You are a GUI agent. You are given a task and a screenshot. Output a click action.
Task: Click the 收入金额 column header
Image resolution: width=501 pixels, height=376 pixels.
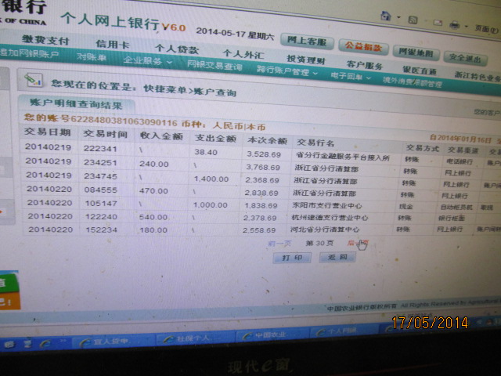pos(161,136)
